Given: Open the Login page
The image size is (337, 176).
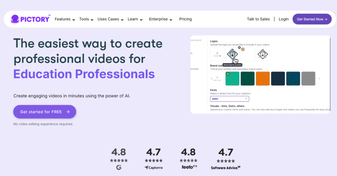Looking at the screenshot, I should [283, 19].
